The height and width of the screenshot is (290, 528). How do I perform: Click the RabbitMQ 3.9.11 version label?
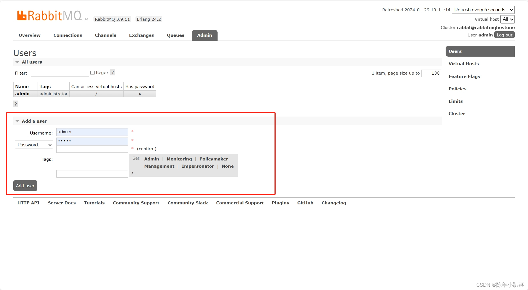[x=112, y=19]
